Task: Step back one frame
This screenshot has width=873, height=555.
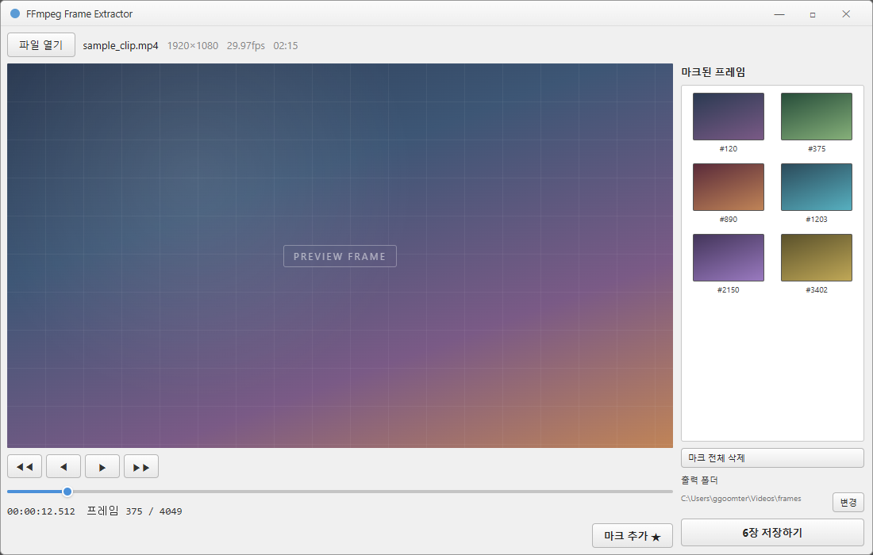Action: pos(63,466)
